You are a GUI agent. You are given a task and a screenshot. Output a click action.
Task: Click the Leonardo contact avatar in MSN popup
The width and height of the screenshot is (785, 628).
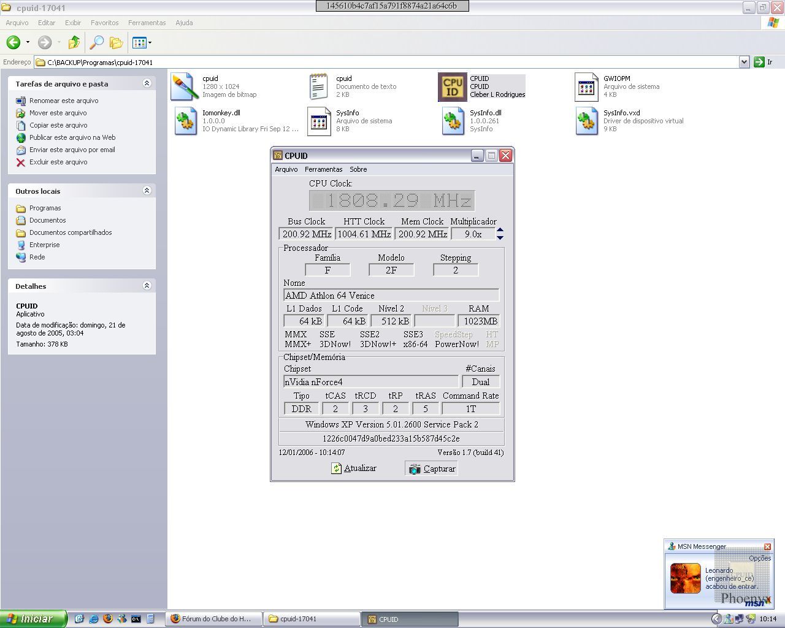tap(685, 578)
